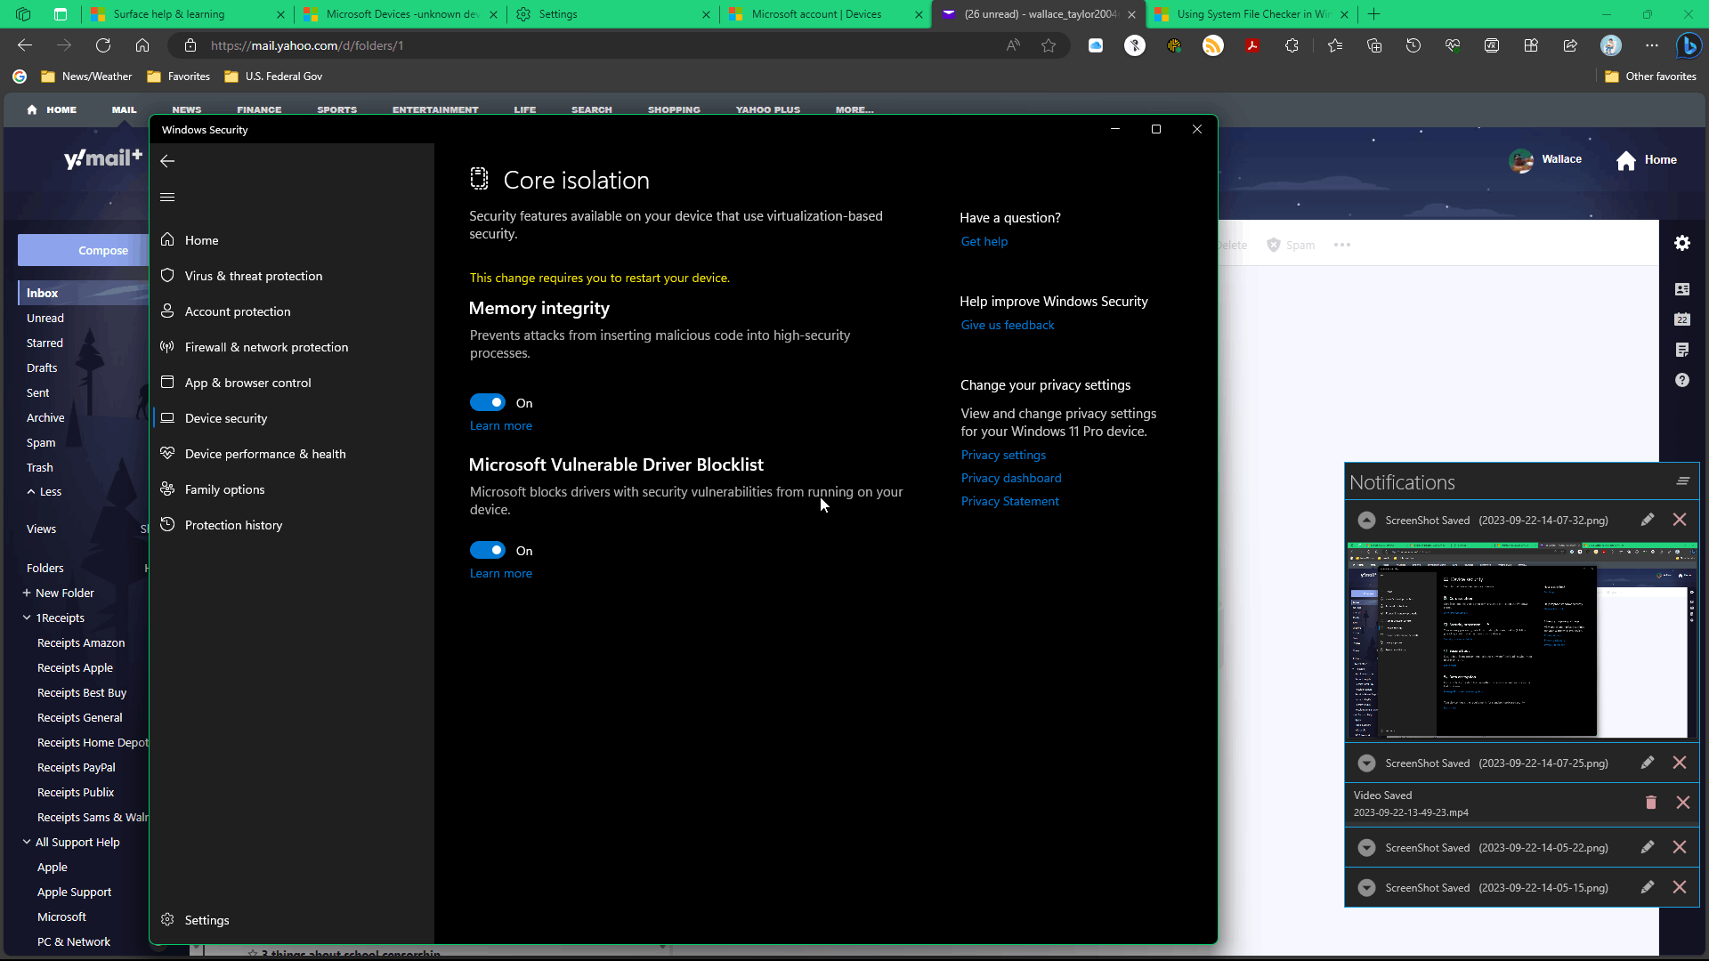This screenshot has width=1709, height=961.
Task: Open Yahoo Mail help icon
Action: pos(1682,380)
